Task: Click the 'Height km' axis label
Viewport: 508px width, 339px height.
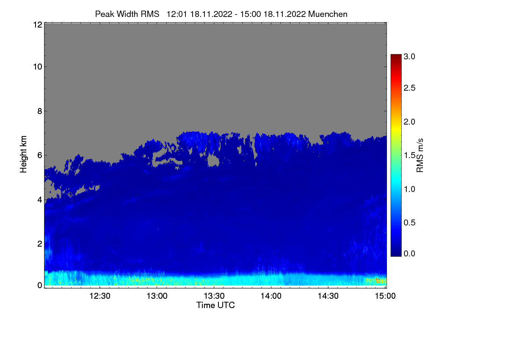Action: [x=24, y=155]
